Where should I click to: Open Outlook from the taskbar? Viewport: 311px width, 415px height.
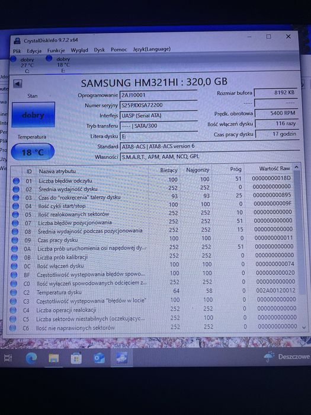click(99, 358)
